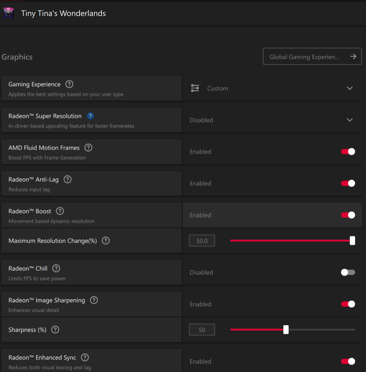Click the Maximum Resolution Change help icon
Screen dimensions: 366x372
point(106,241)
